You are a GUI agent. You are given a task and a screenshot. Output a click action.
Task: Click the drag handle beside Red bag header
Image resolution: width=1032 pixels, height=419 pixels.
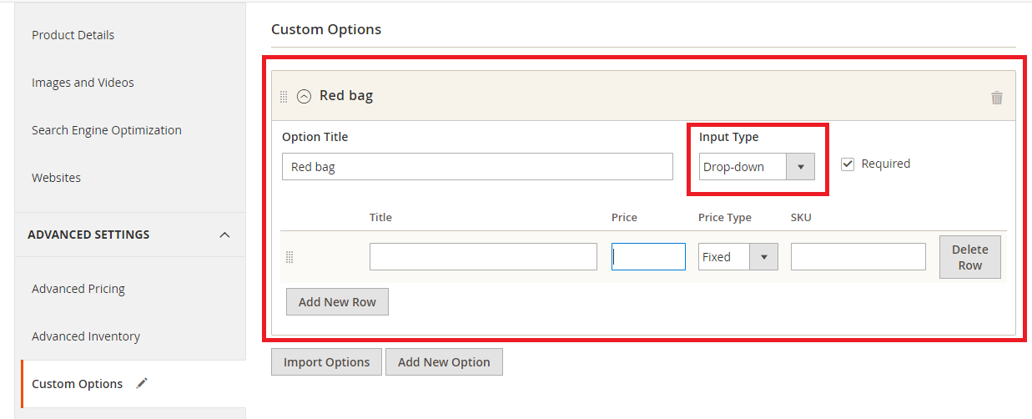pos(284,96)
